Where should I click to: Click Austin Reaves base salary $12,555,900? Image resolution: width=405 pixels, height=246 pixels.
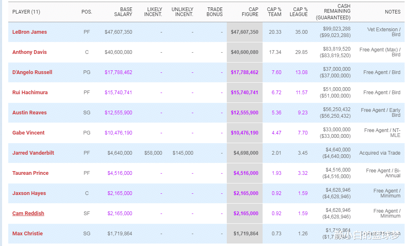(x=118, y=113)
